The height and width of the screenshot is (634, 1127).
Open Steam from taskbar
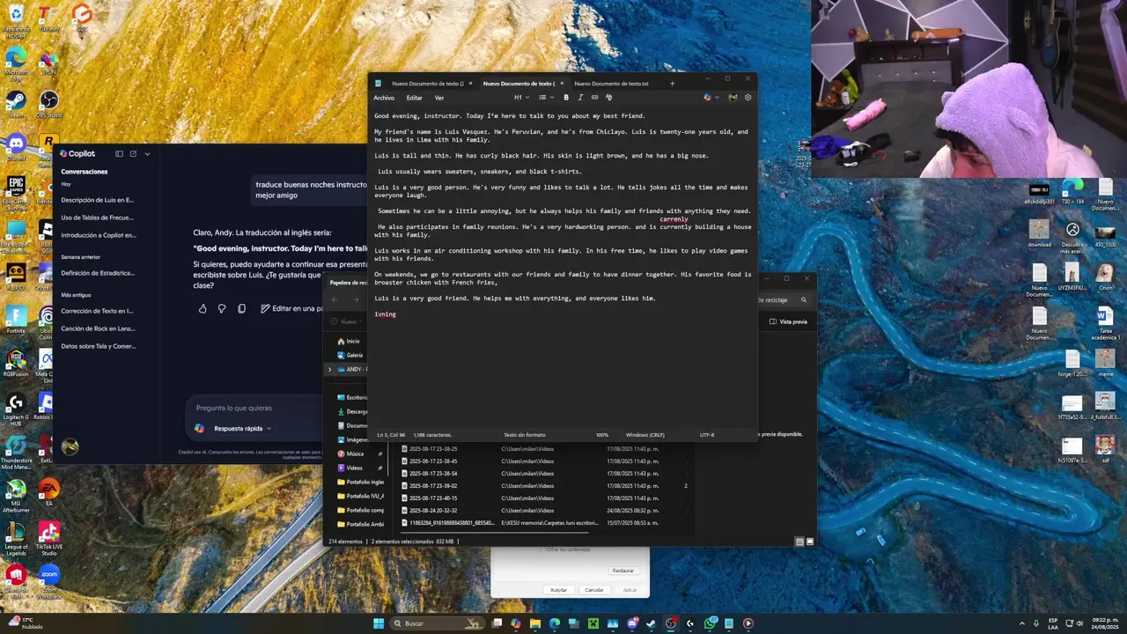[x=652, y=623]
